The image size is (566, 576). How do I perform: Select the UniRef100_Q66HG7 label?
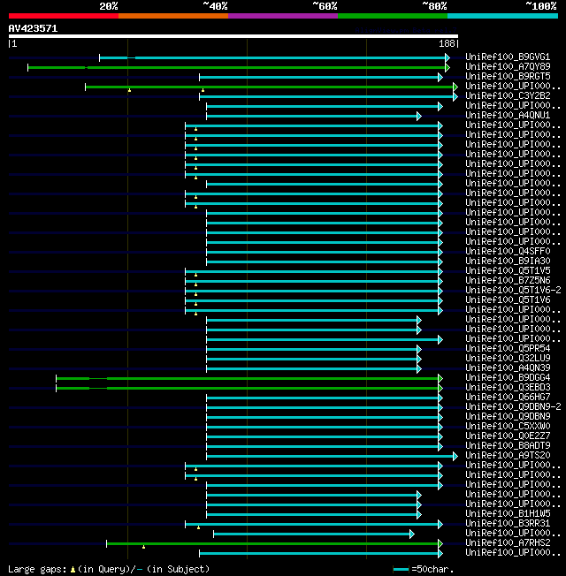click(508, 397)
